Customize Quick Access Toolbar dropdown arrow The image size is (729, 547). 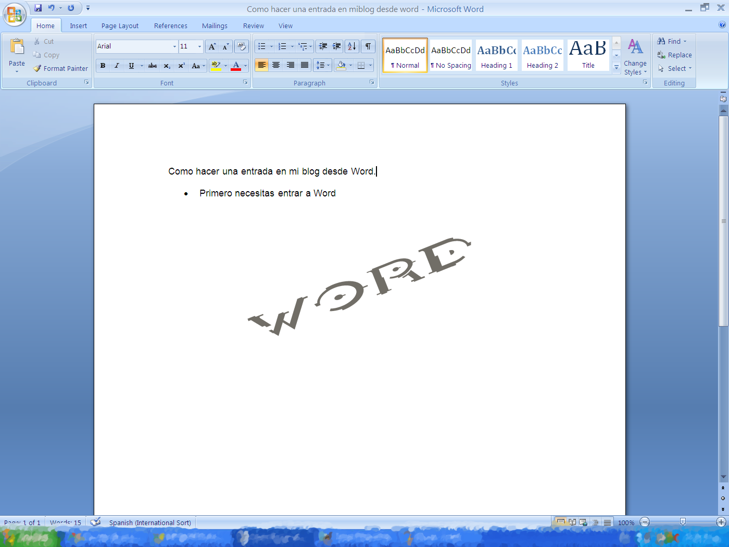(88, 8)
